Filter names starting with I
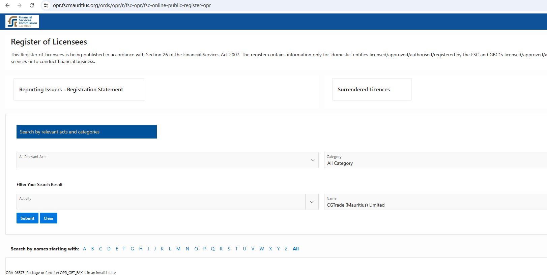 coord(148,249)
